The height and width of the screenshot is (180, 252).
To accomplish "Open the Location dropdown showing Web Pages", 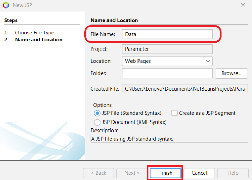I will tap(167, 61).
